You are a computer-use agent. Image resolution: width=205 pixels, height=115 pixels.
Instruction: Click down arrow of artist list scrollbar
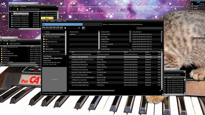tap(130, 50)
